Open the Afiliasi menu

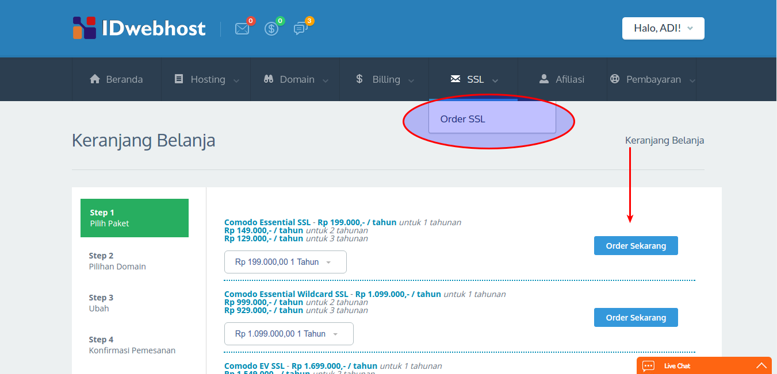(562, 79)
